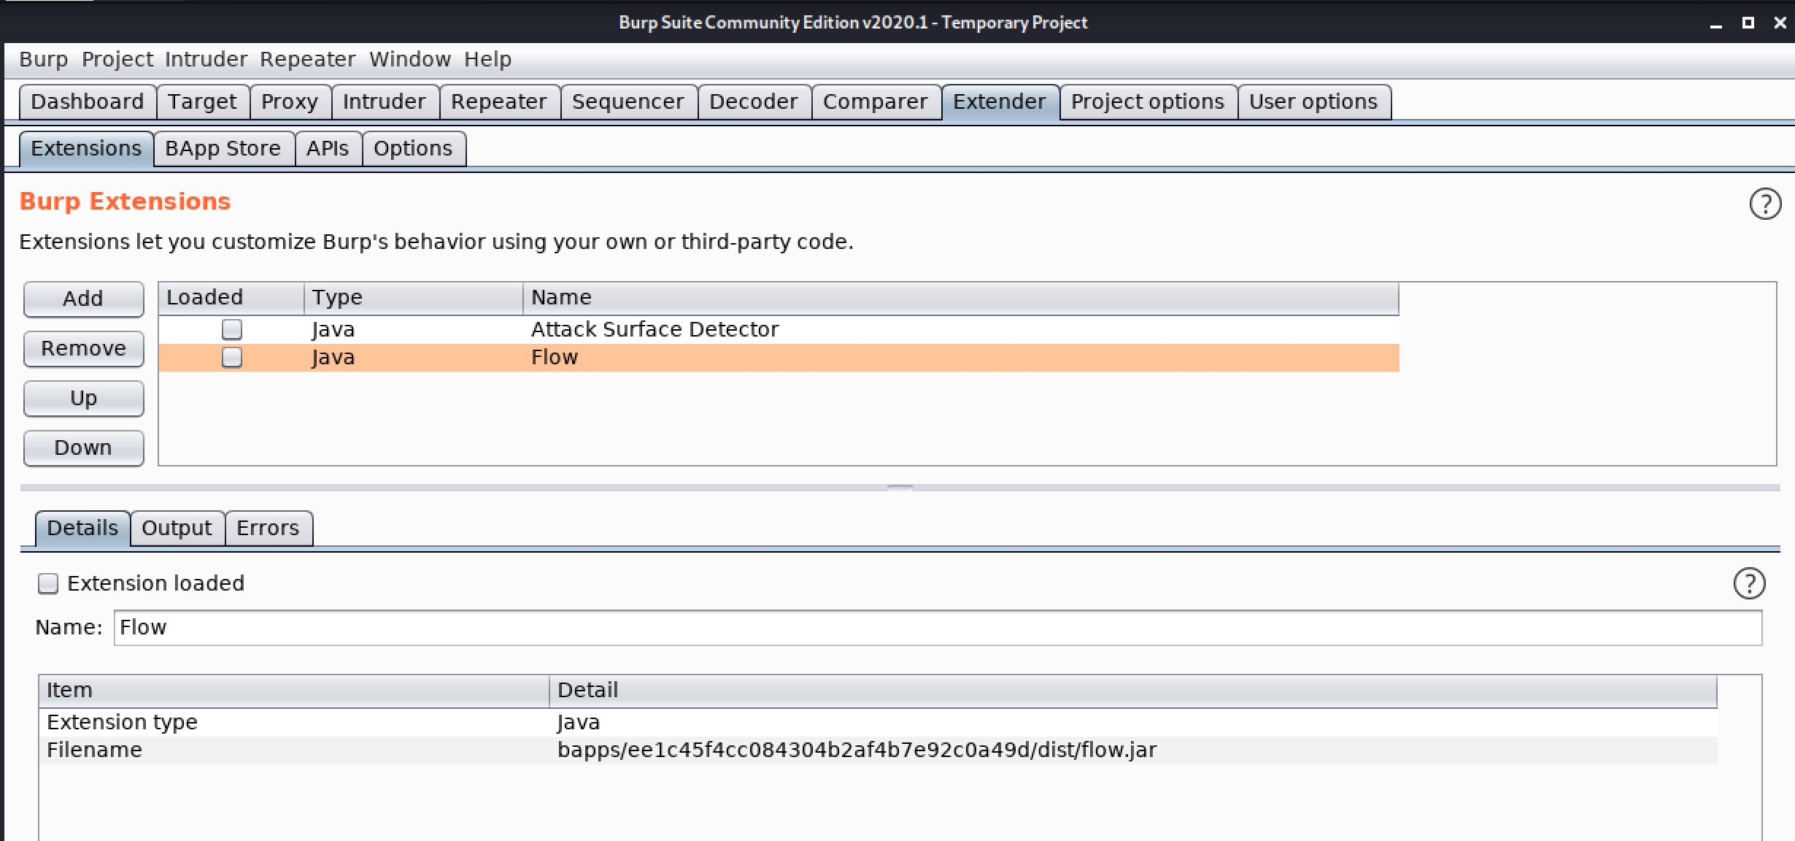Open the Extender Options sub-tab
This screenshot has height=841, width=1795.
[x=414, y=149]
